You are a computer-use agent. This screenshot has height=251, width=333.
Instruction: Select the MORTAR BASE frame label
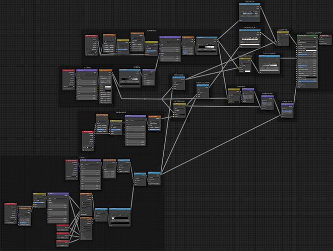121,112
